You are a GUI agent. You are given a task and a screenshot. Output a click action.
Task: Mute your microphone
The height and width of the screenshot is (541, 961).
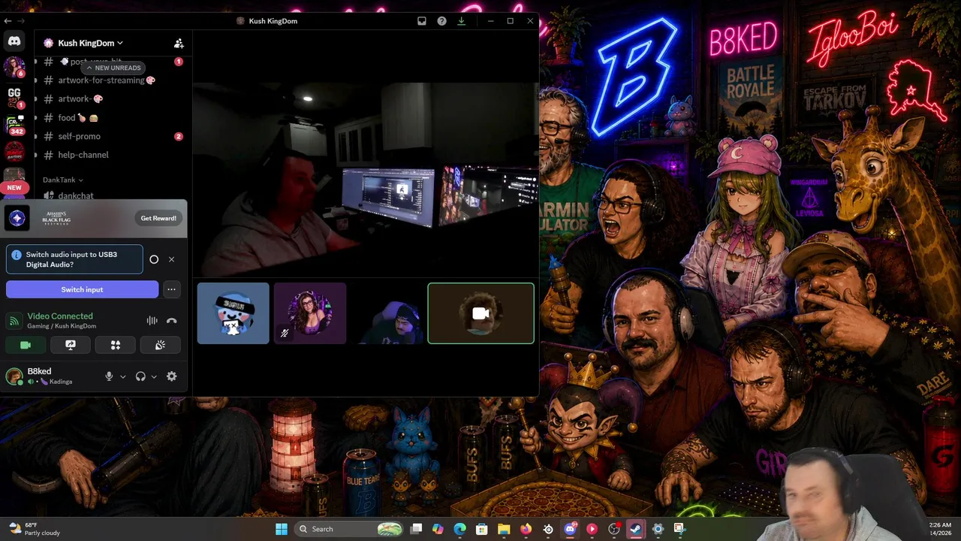pos(109,376)
